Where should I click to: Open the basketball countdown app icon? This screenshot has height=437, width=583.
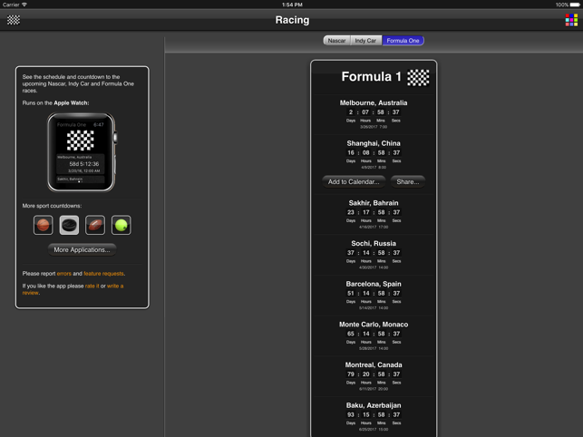(x=44, y=225)
